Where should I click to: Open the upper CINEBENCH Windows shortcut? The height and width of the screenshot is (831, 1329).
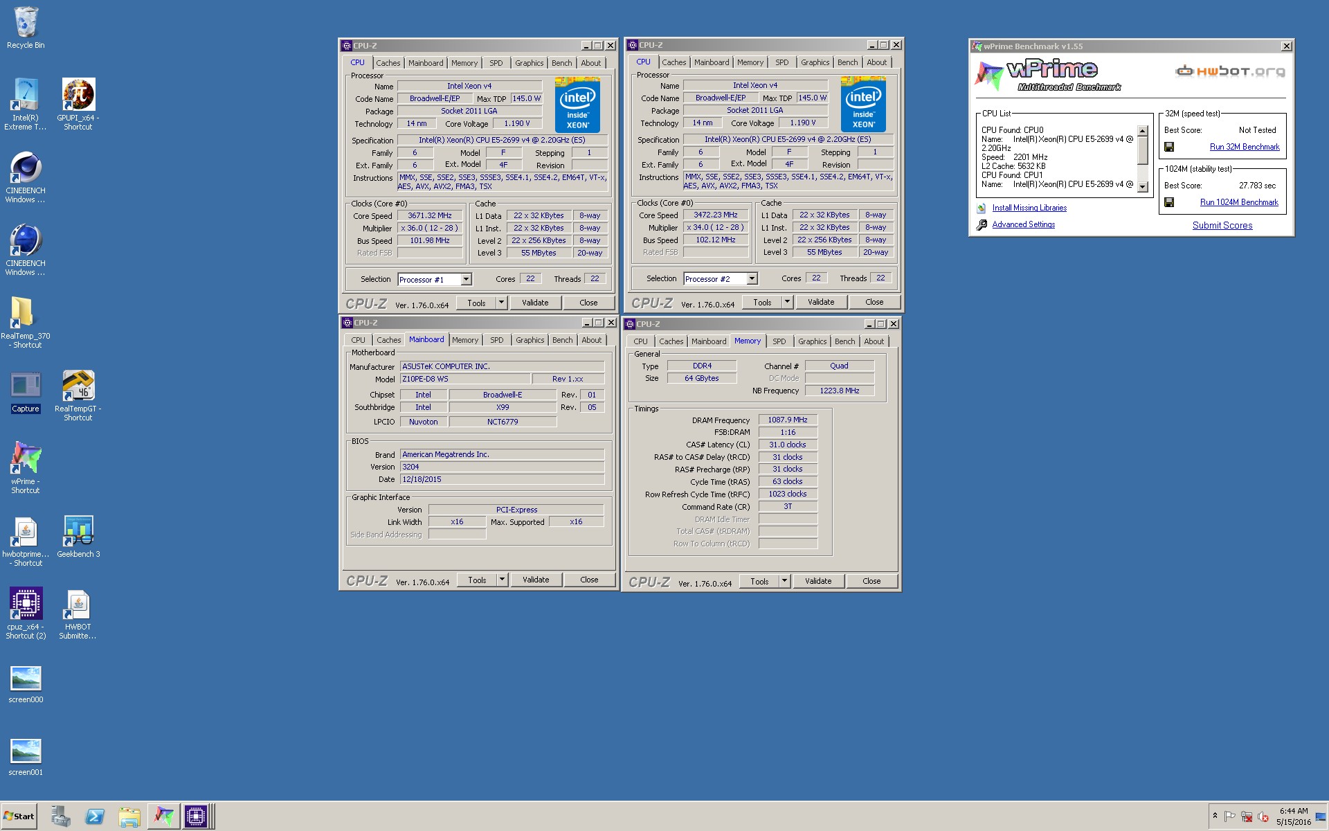(26, 177)
